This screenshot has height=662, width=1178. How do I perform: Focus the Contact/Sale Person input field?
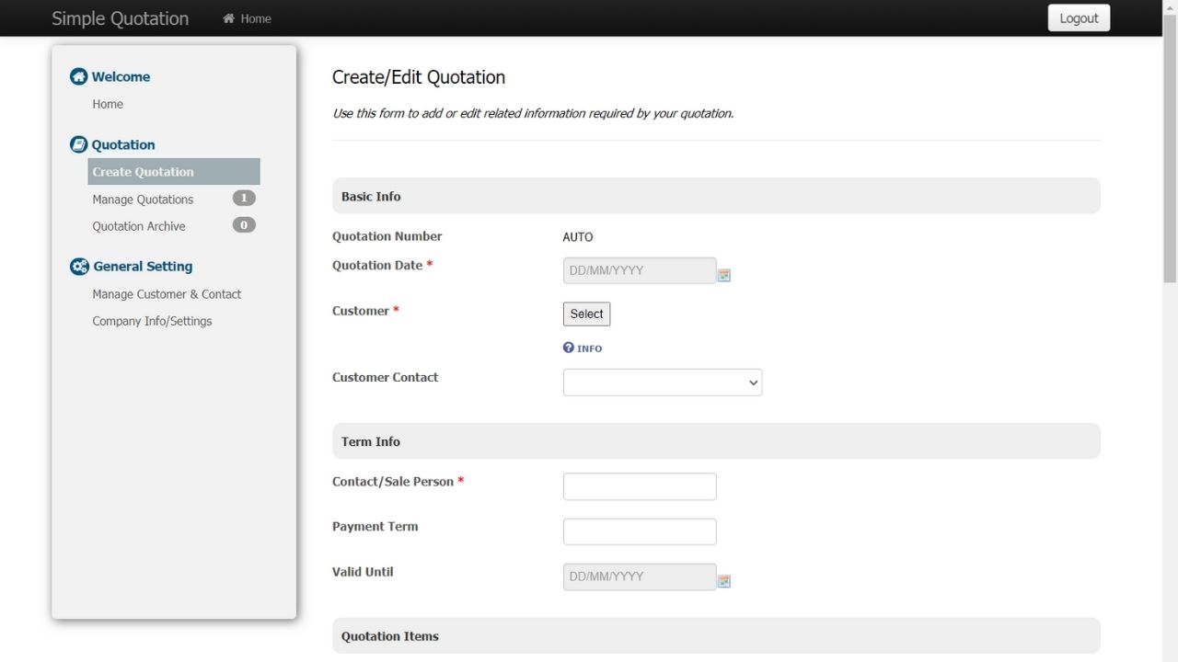[x=640, y=486]
